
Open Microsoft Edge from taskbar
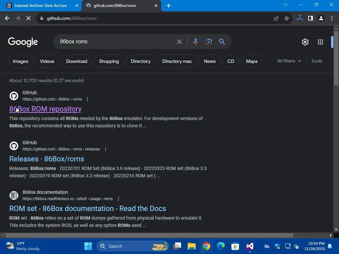point(221,246)
